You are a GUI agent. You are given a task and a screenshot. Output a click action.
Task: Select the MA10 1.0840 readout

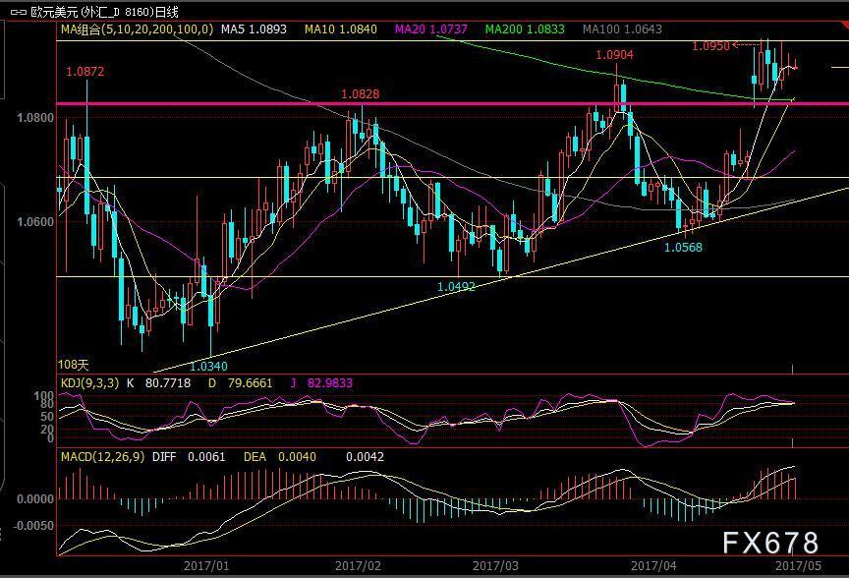coord(341,29)
